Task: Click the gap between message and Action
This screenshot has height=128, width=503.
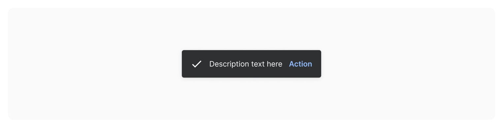Action: [286, 64]
